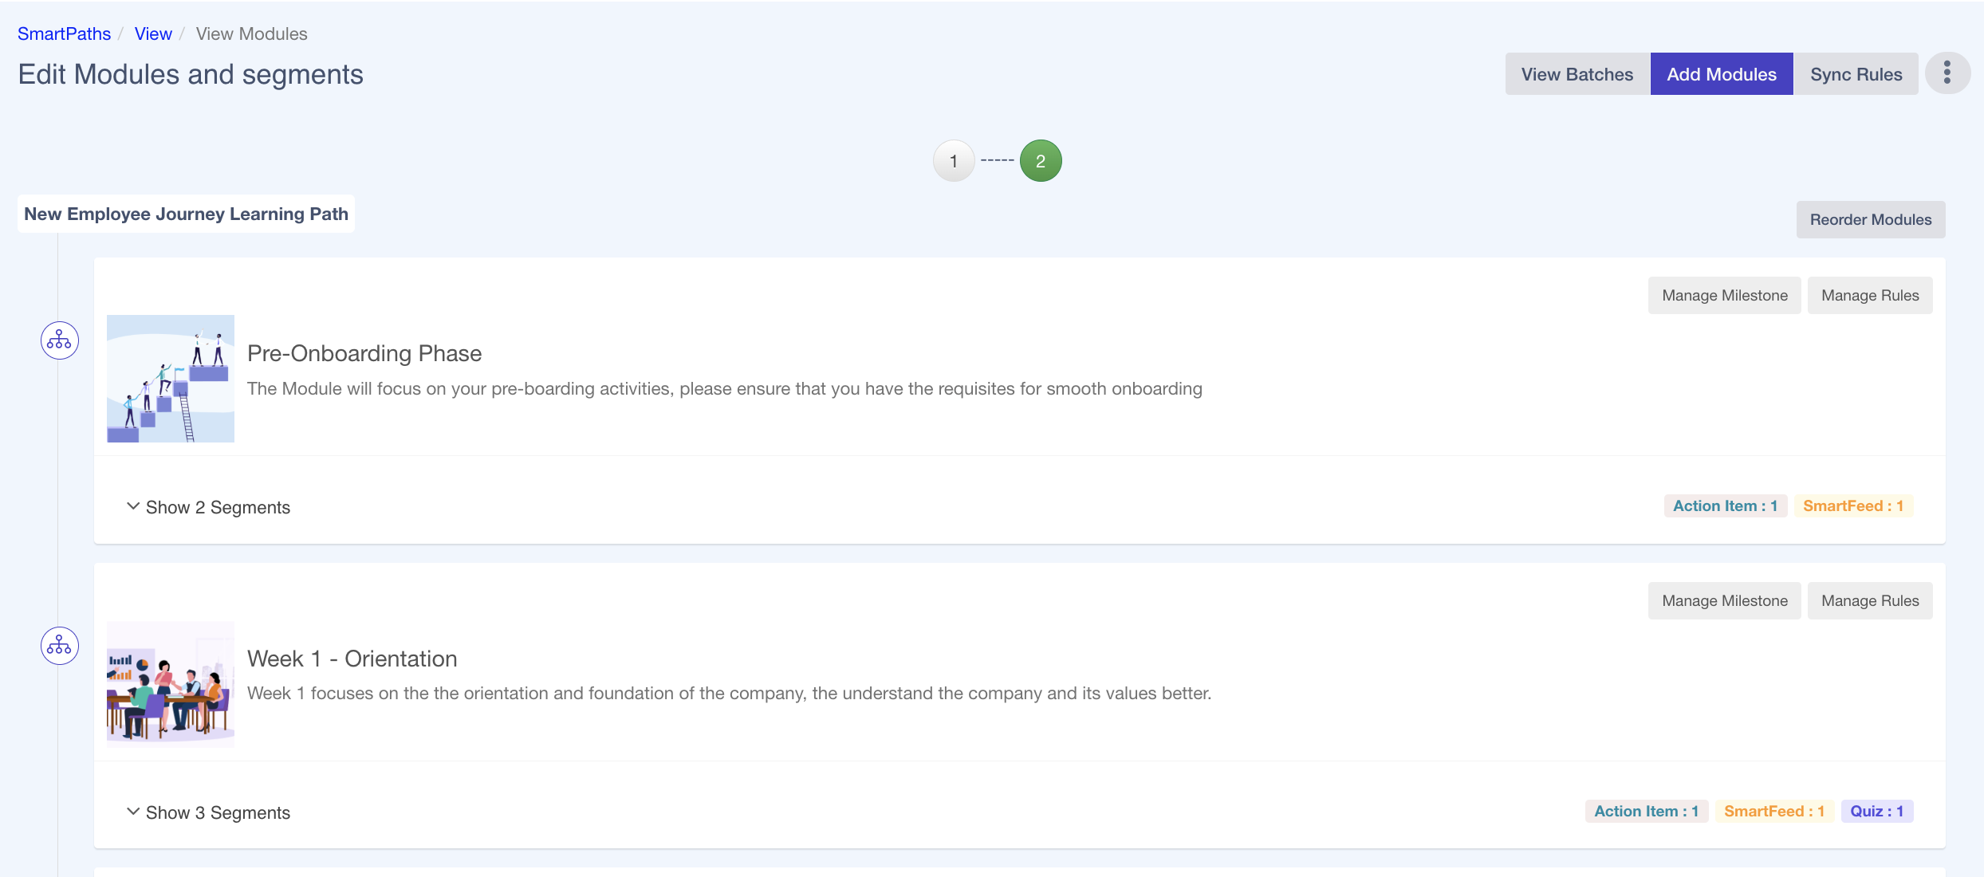
Task: Click the Pre-Onboarding Phase thumbnail image
Action: point(171,379)
